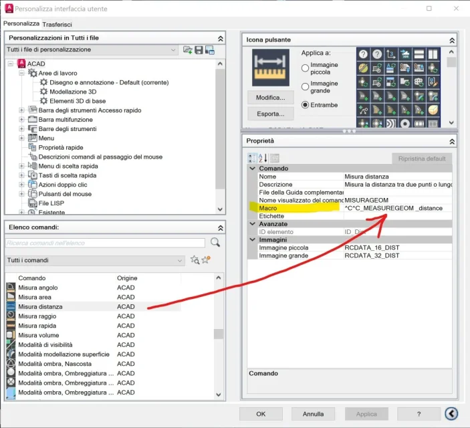Collapse the Immagini property group
The height and width of the screenshot is (428, 470).
pyautogui.click(x=253, y=239)
